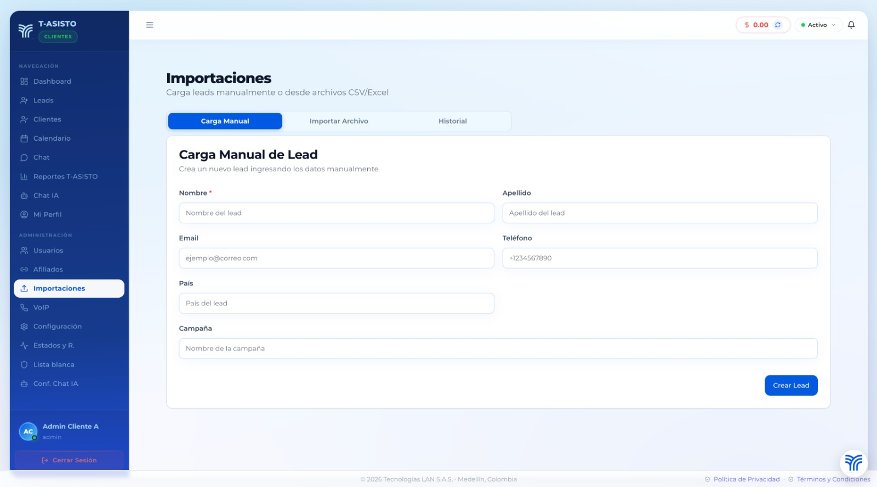Refresh the balance with the sync icon
877x487 pixels.
(x=777, y=25)
